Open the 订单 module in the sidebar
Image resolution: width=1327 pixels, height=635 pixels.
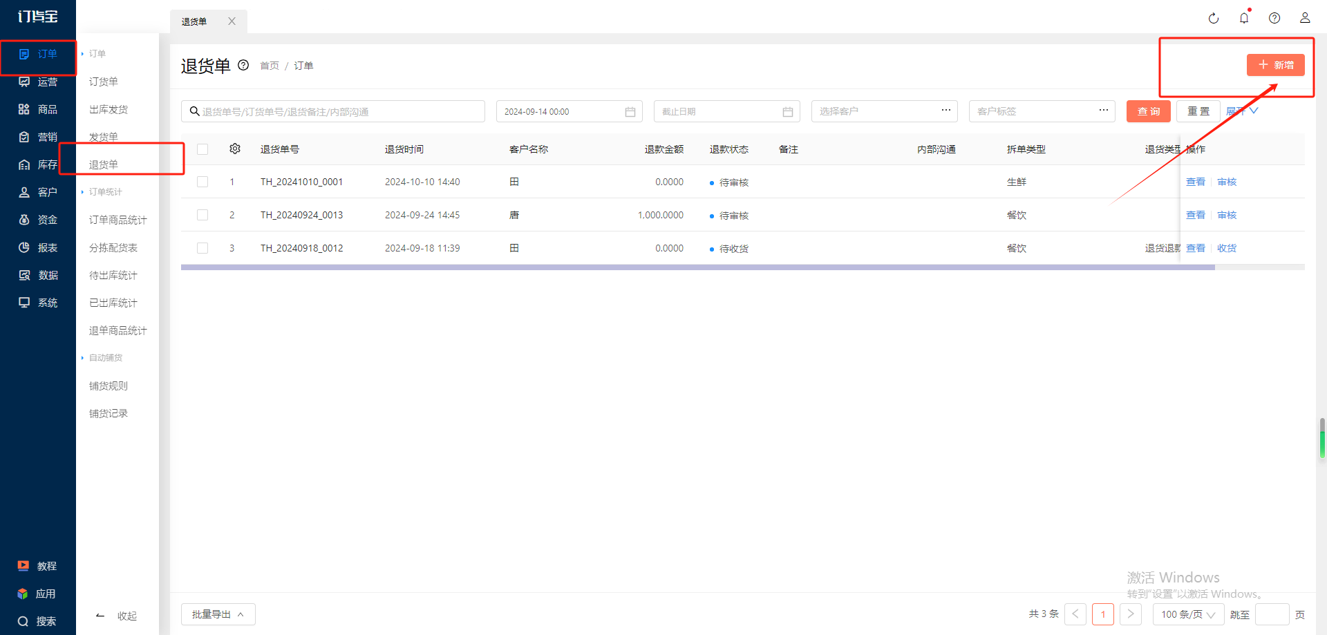[x=38, y=54]
